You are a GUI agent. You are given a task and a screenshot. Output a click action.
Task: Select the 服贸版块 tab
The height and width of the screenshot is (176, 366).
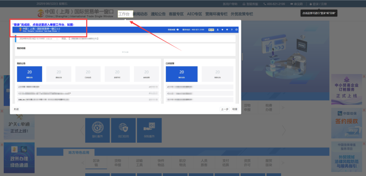click(x=269, y=163)
